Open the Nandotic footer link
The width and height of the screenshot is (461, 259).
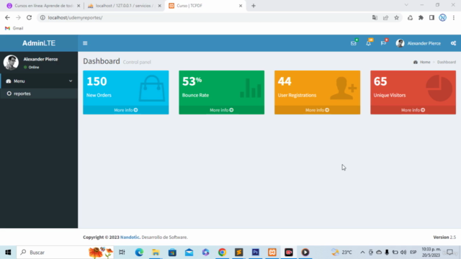click(x=130, y=237)
